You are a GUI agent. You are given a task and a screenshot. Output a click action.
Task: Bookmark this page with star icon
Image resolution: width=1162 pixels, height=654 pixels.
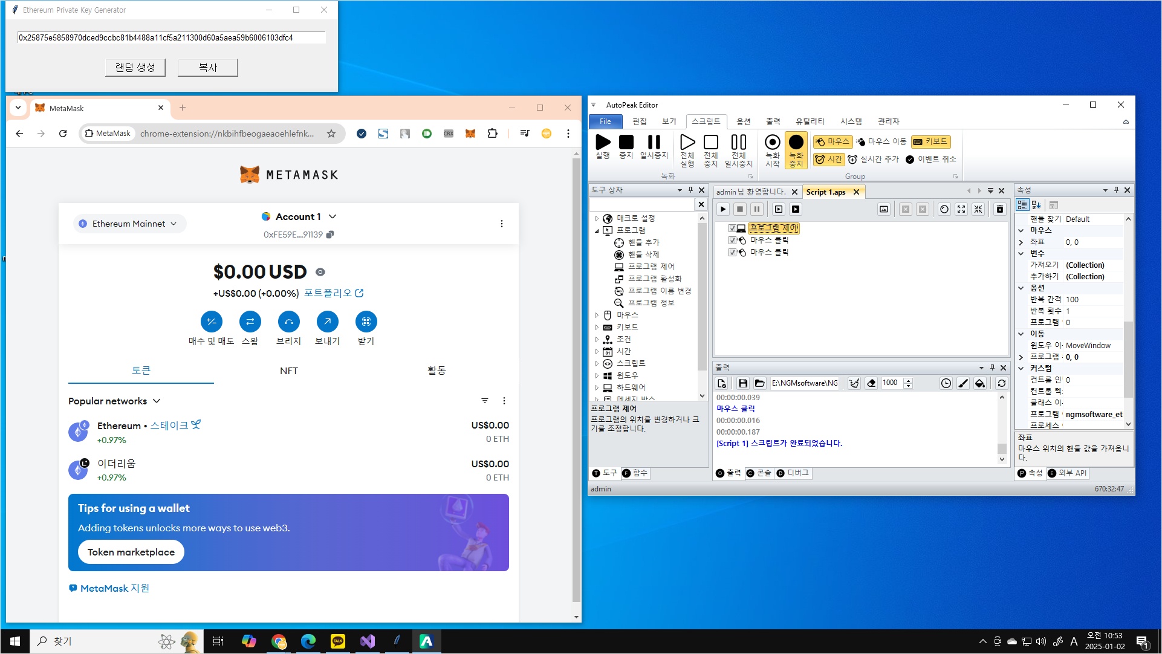point(331,134)
